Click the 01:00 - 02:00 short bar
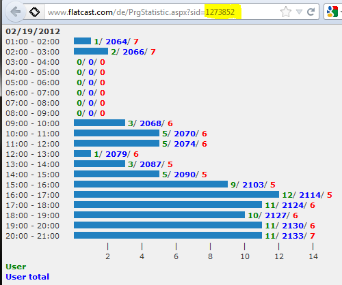 (82, 41)
